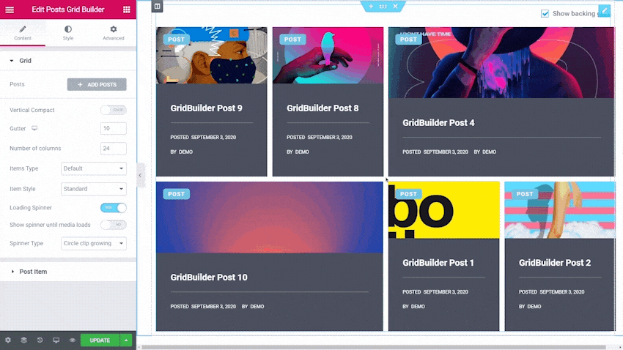Click the date on GridBuilder Post 4
This screenshot has height=350, width=623.
tap(446, 152)
